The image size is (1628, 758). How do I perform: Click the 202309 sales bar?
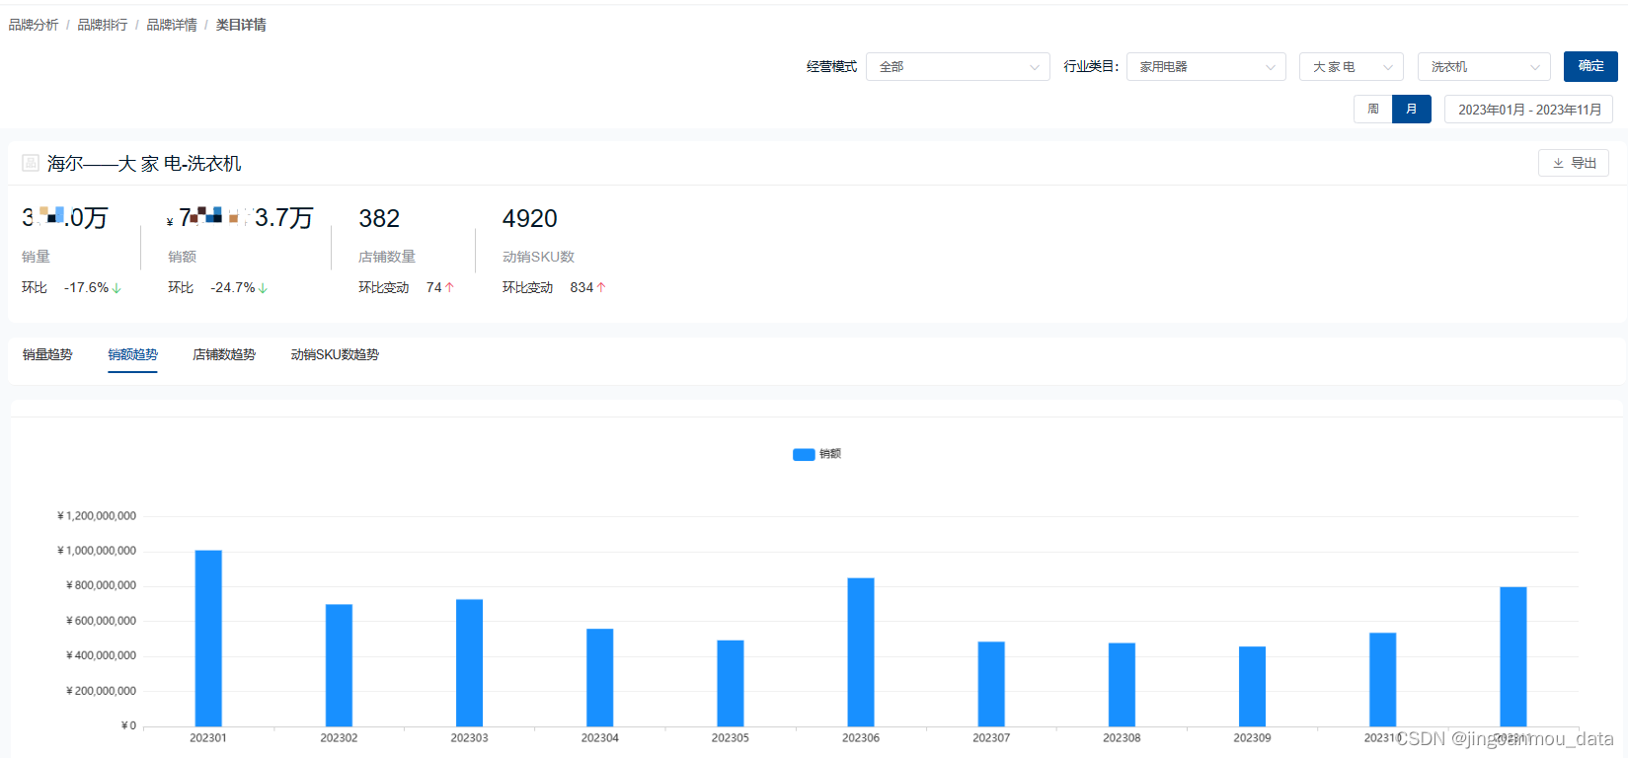tap(1252, 687)
